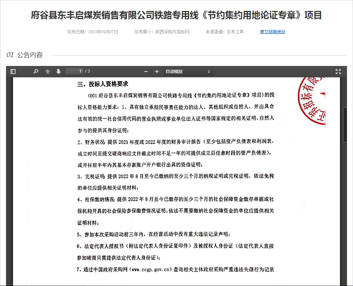Open the 原文链接地址 link

point(273,32)
